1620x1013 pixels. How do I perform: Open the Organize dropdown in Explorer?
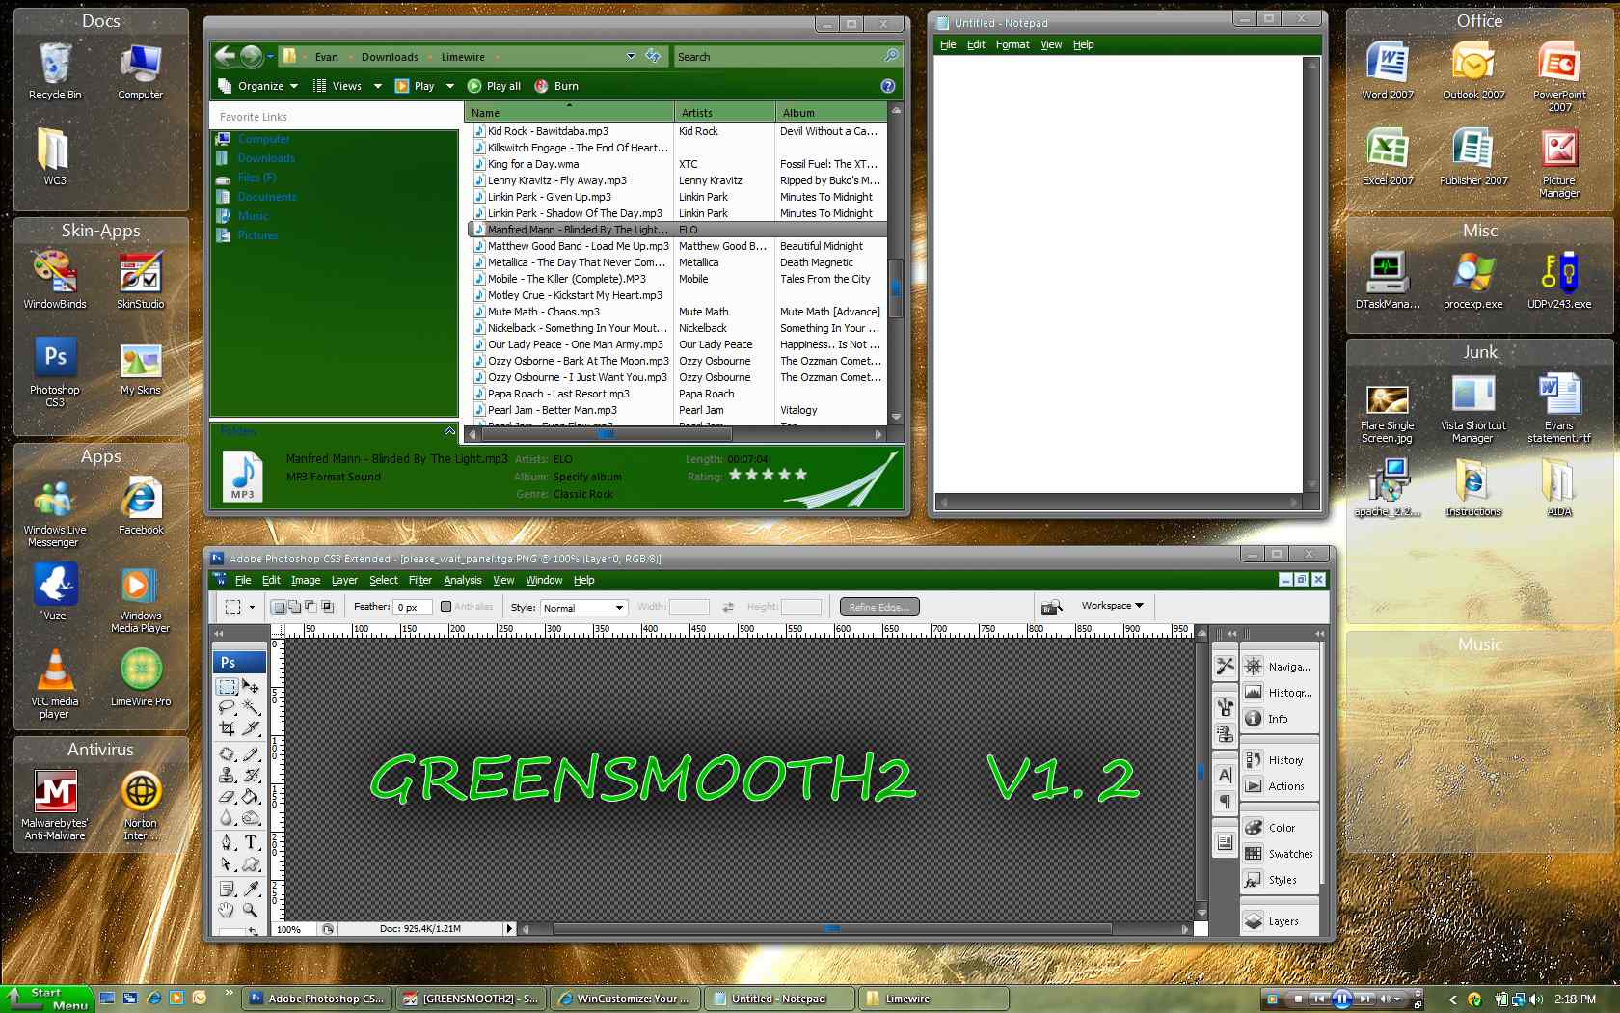tap(257, 86)
